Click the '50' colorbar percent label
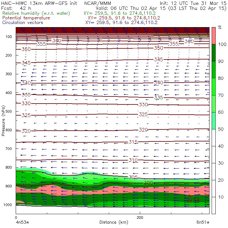 [221, 129]
